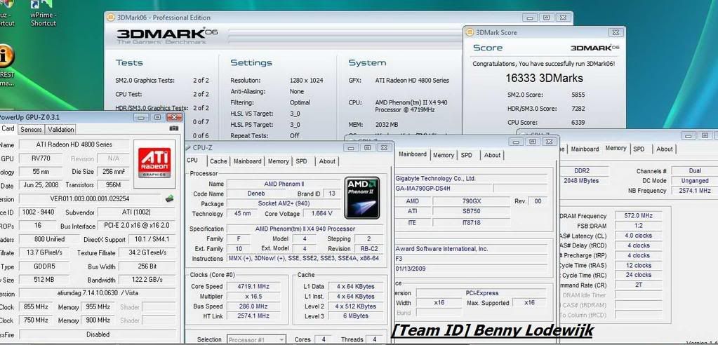Image resolution: width=718 pixels, height=345 pixels.
Task: Click the GPU field showing RV770
Action: [x=41, y=158]
